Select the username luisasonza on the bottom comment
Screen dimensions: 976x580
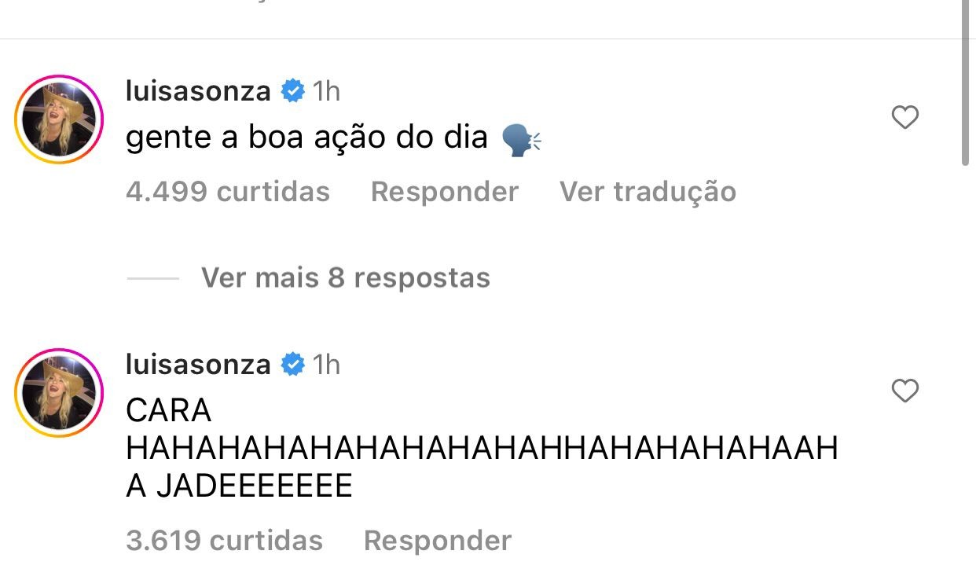pos(199,364)
